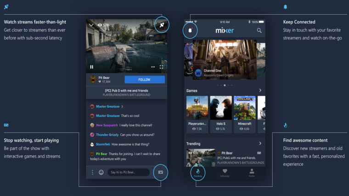The height and width of the screenshot is (196, 349).
Task: Open the Minecraft game card
Action: pyautogui.click(x=245, y=114)
